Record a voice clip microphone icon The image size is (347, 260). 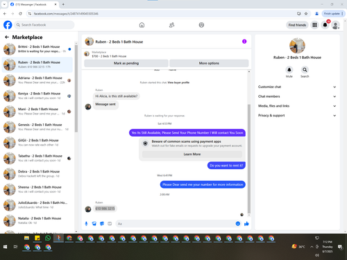point(86,223)
